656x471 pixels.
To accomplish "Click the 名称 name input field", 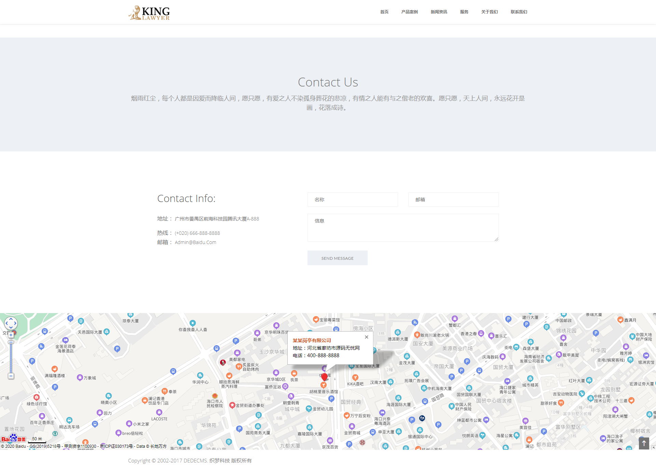I will 353,200.
